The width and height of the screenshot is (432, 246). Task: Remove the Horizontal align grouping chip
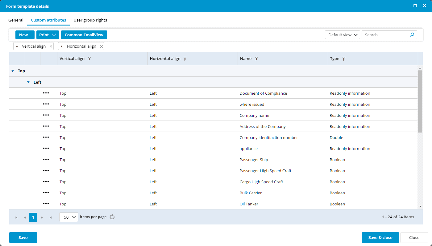click(x=102, y=46)
